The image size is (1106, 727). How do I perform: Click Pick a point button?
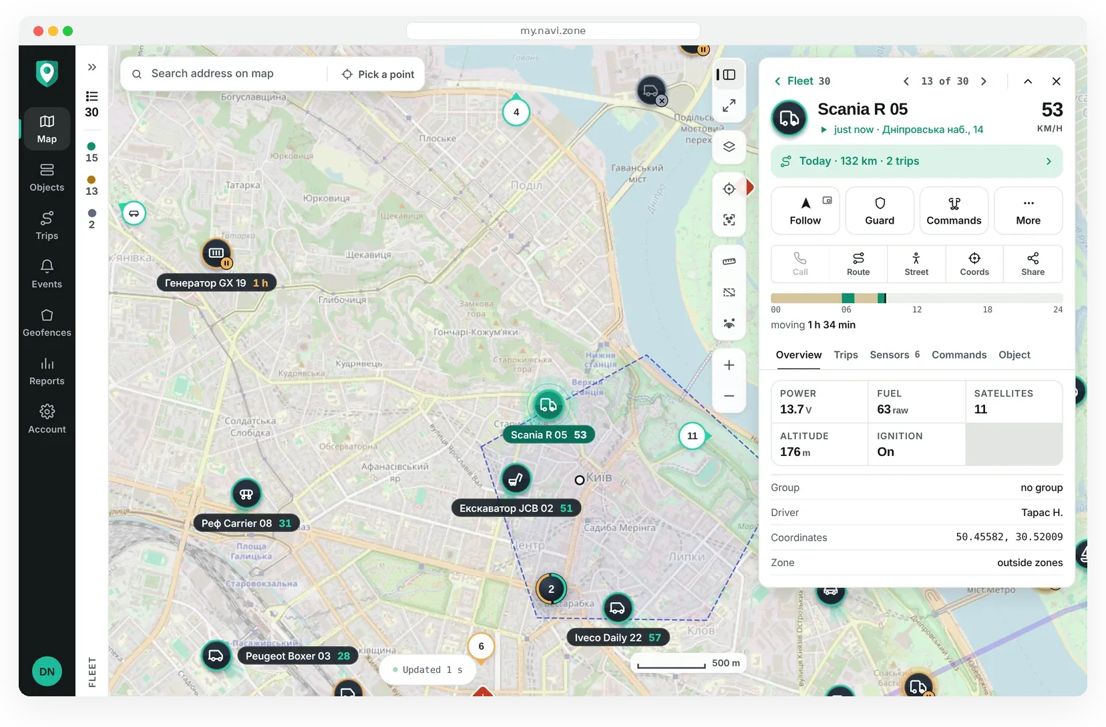378,74
